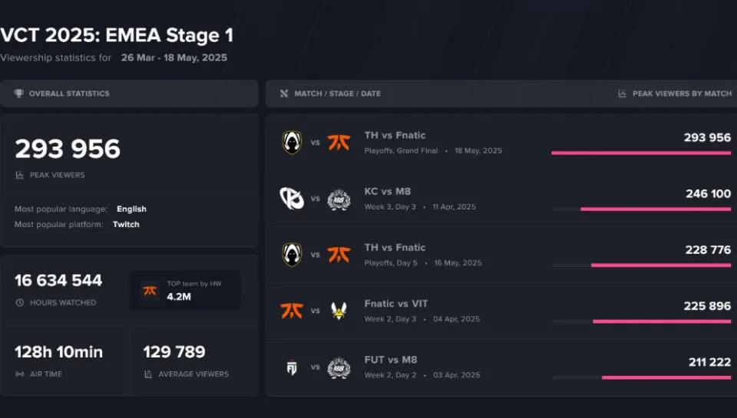Image resolution: width=737 pixels, height=418 pixels.
Task: Click Gentle Mates logo in KC vs M8 row
Action: (339, 199)
